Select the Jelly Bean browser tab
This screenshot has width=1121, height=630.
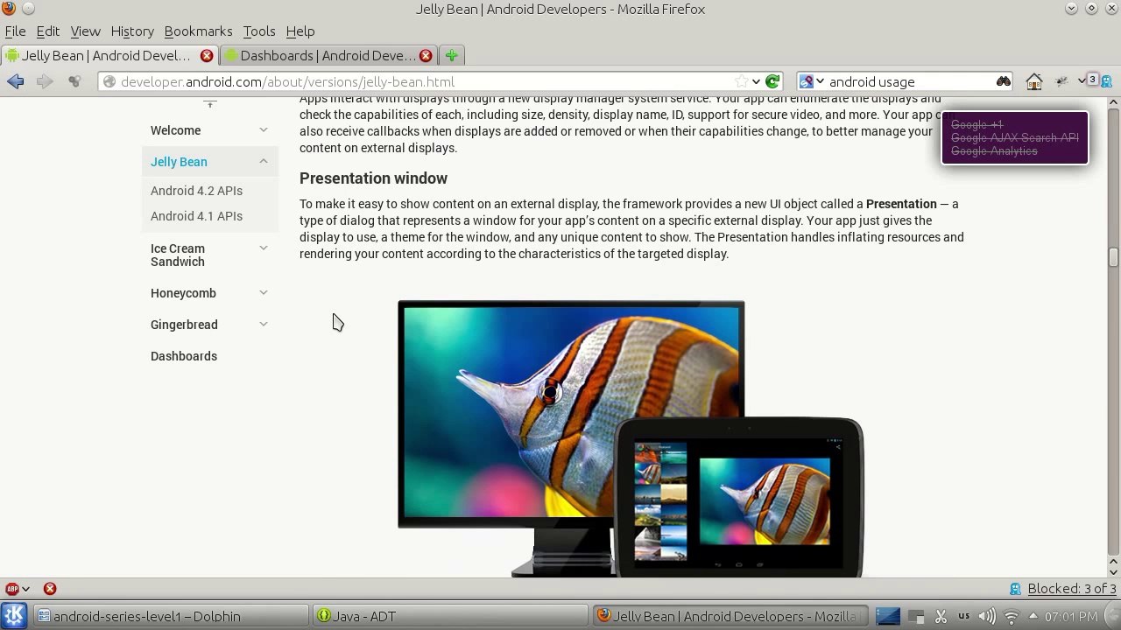(x=109, y=55)
